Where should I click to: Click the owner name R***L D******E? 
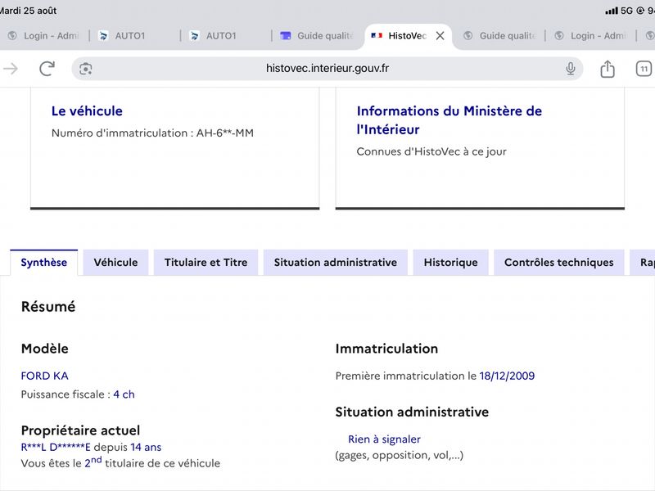(x=56, y=447)
